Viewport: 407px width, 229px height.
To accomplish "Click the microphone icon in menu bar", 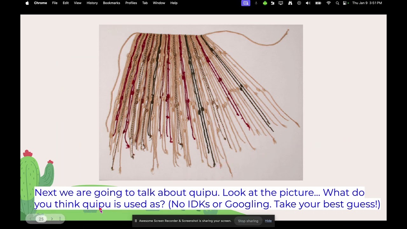I will 256,3.
